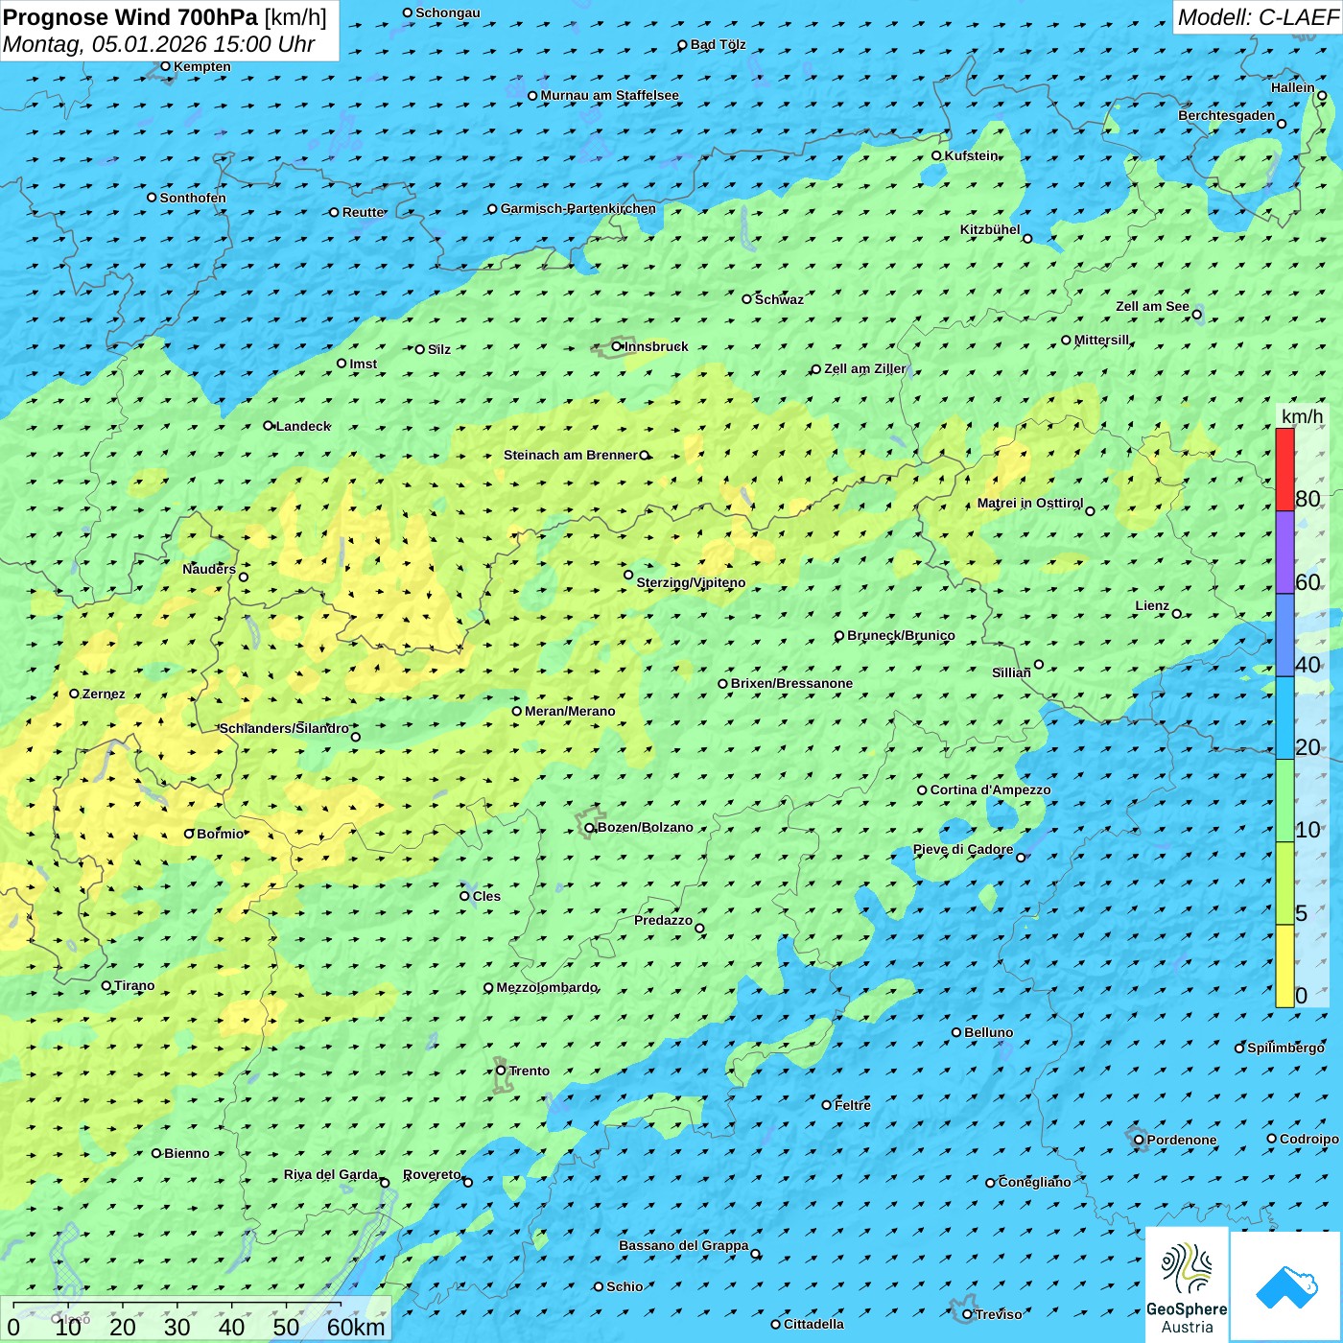Viewport: 1343px width, 1343px height.
Task: Click the 'Conegliano' label
Action: [x=1034, y=1182]
